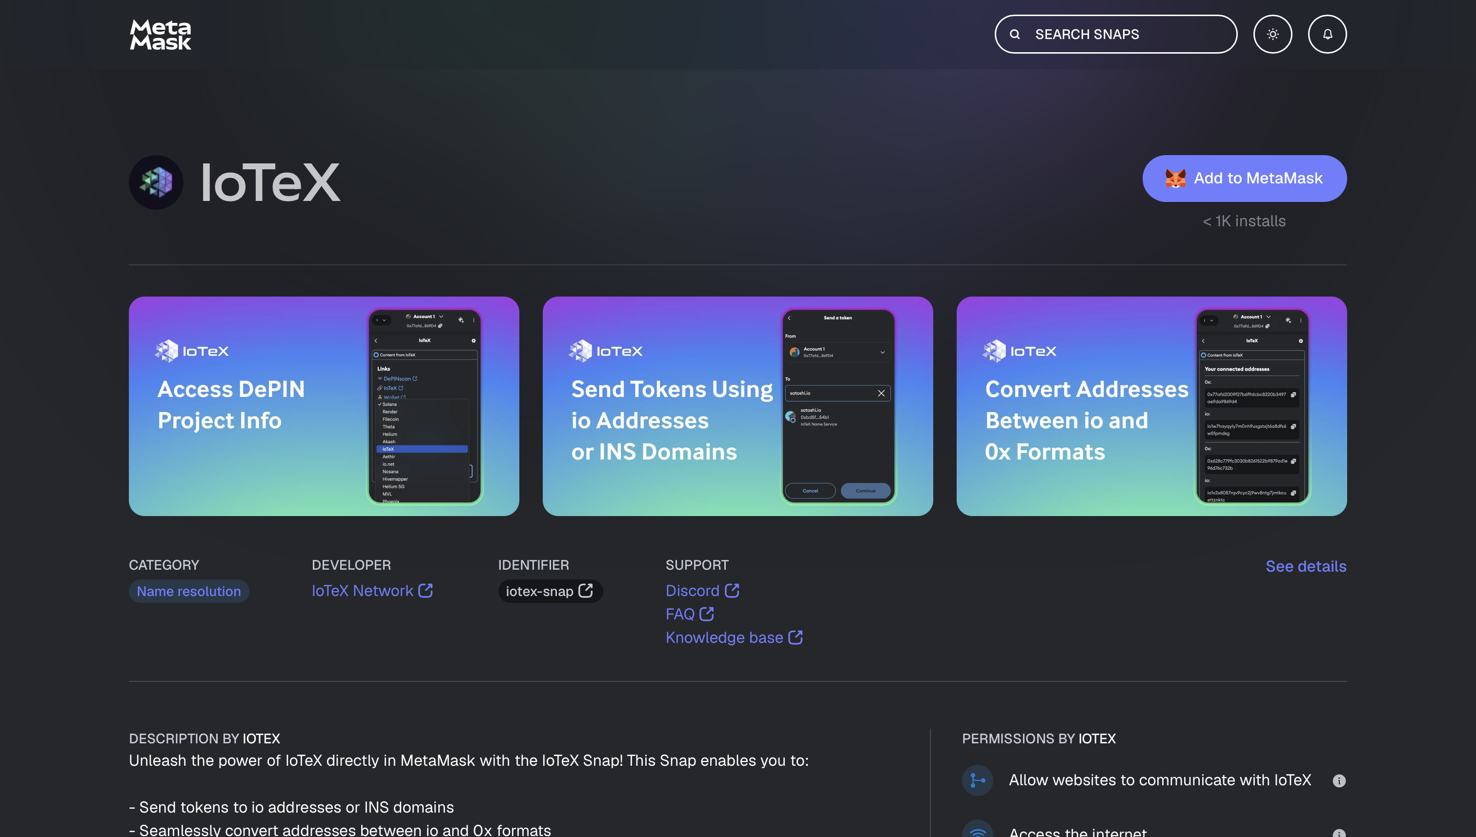
Task: Click the Add to MetaMask button
Action: 1244,178
